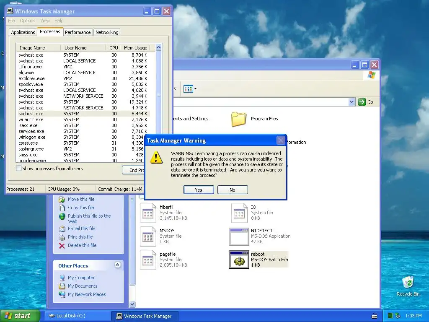Click the My Network Places link
Image resolution: width=429 pixels, height=322 pixels.
point(87,294)
